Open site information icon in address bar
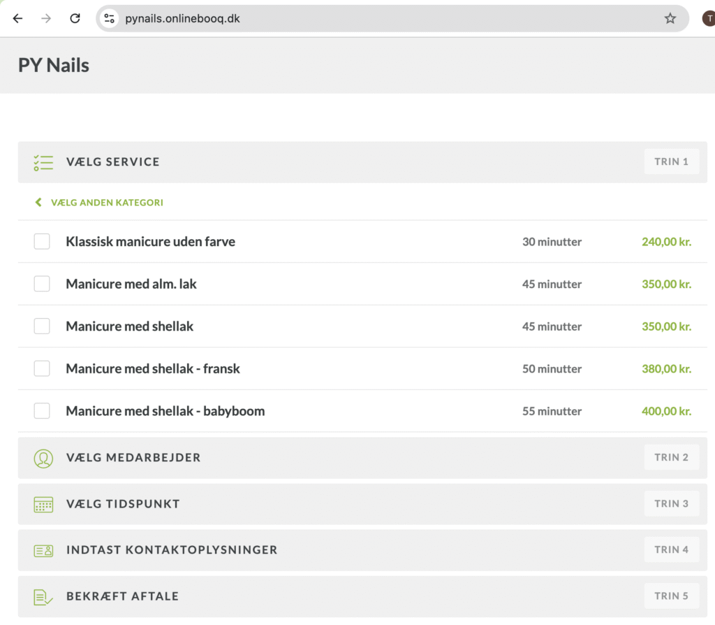Image resolution: width=715 pixels, height=625 pixels. 110,19
